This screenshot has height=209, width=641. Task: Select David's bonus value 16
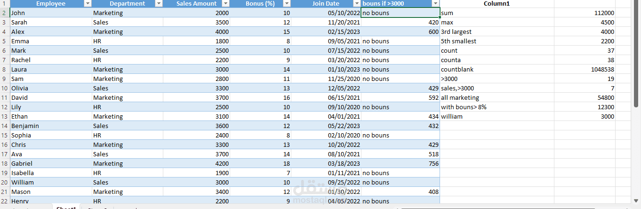tap(261, 97)
